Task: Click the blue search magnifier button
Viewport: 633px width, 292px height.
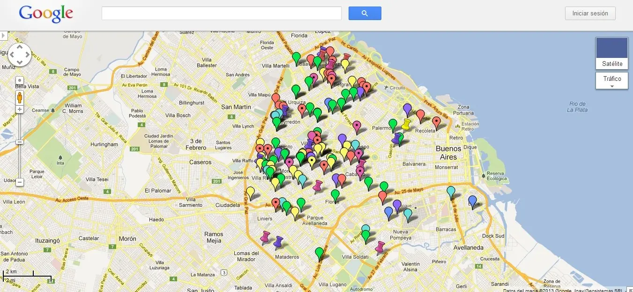Action: 365,13
